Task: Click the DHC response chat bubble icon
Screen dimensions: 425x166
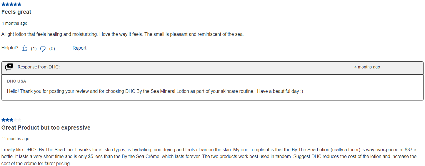Action: 9,67
